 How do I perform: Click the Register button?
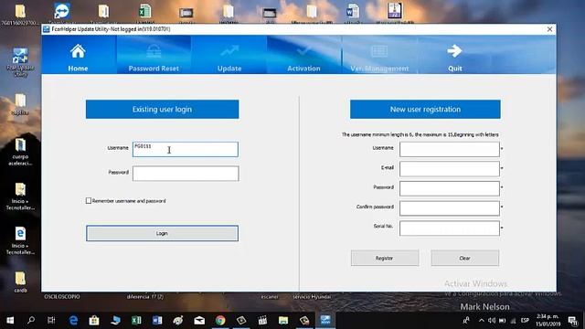click(385, 258)
